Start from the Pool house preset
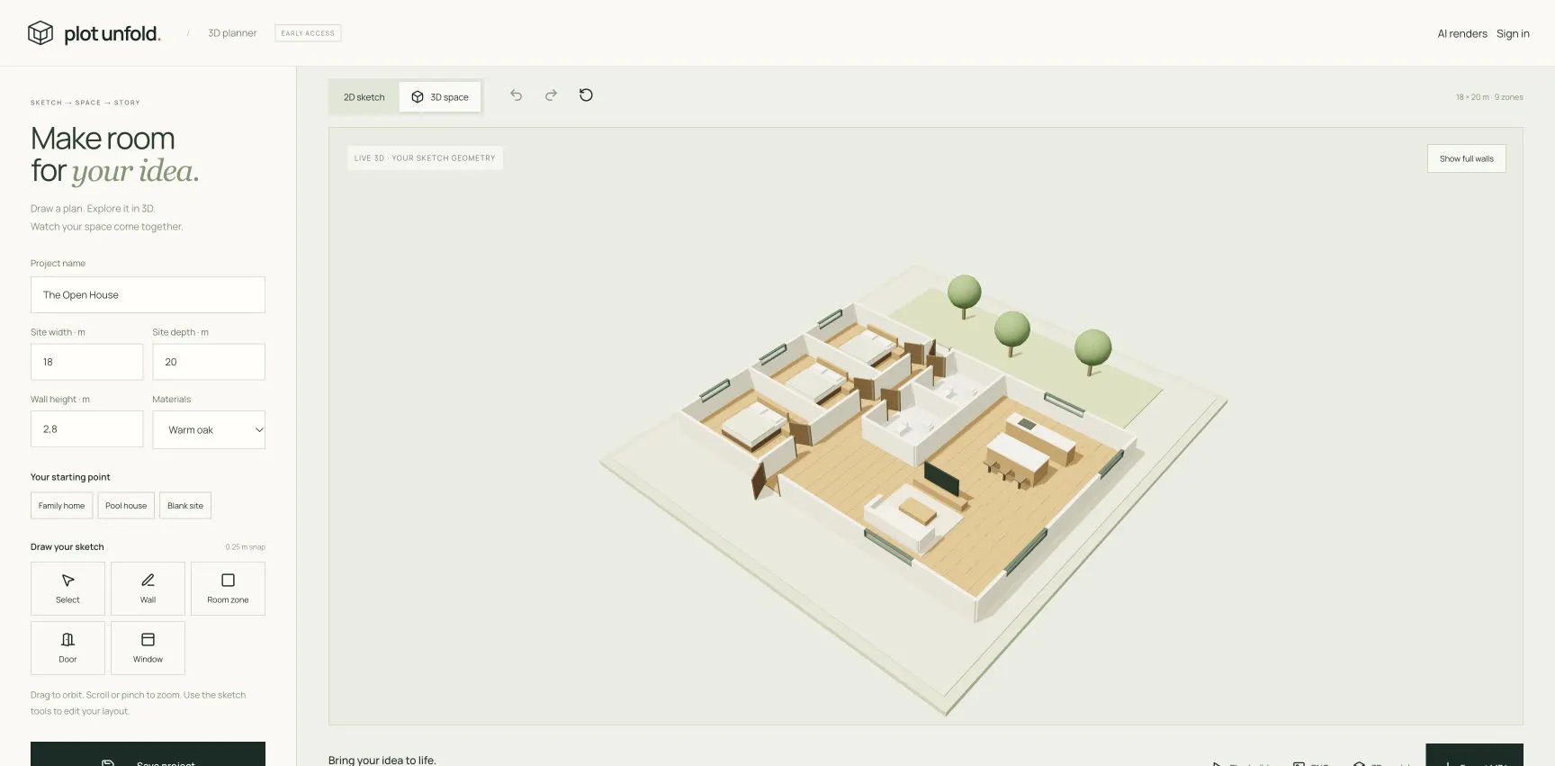Image resolution: width=1555 pixels, height=766 pixels. (126, 506)
